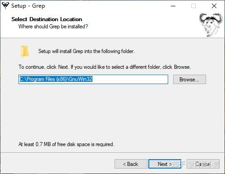
Task: Click empty space inside destination folder field
Action: coord(130,79)
